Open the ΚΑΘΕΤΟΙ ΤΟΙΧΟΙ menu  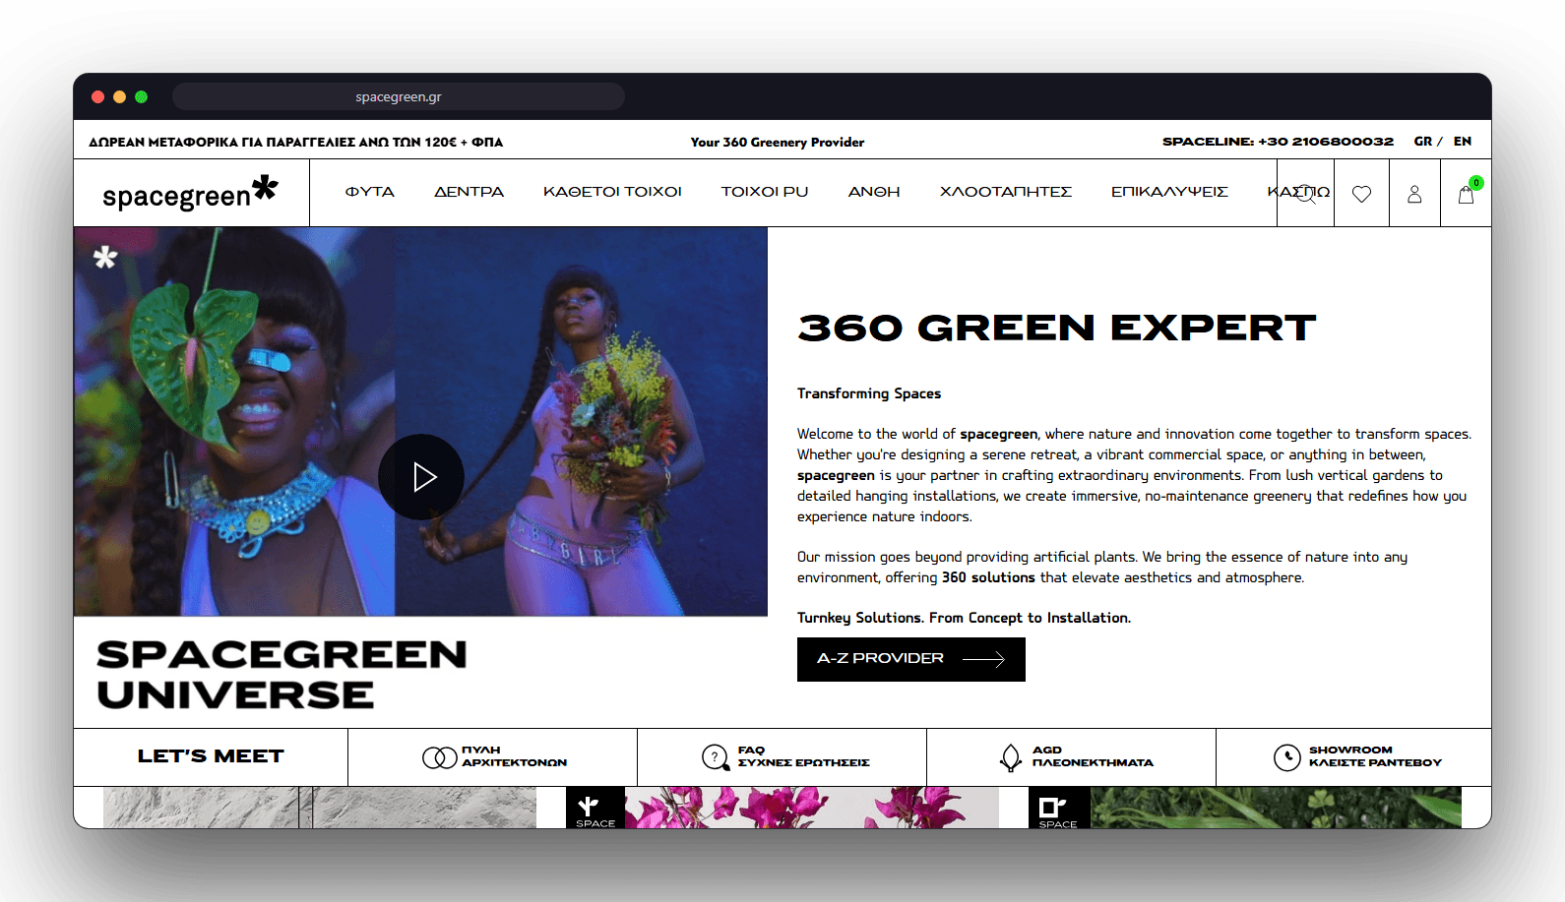coord(612,192)
